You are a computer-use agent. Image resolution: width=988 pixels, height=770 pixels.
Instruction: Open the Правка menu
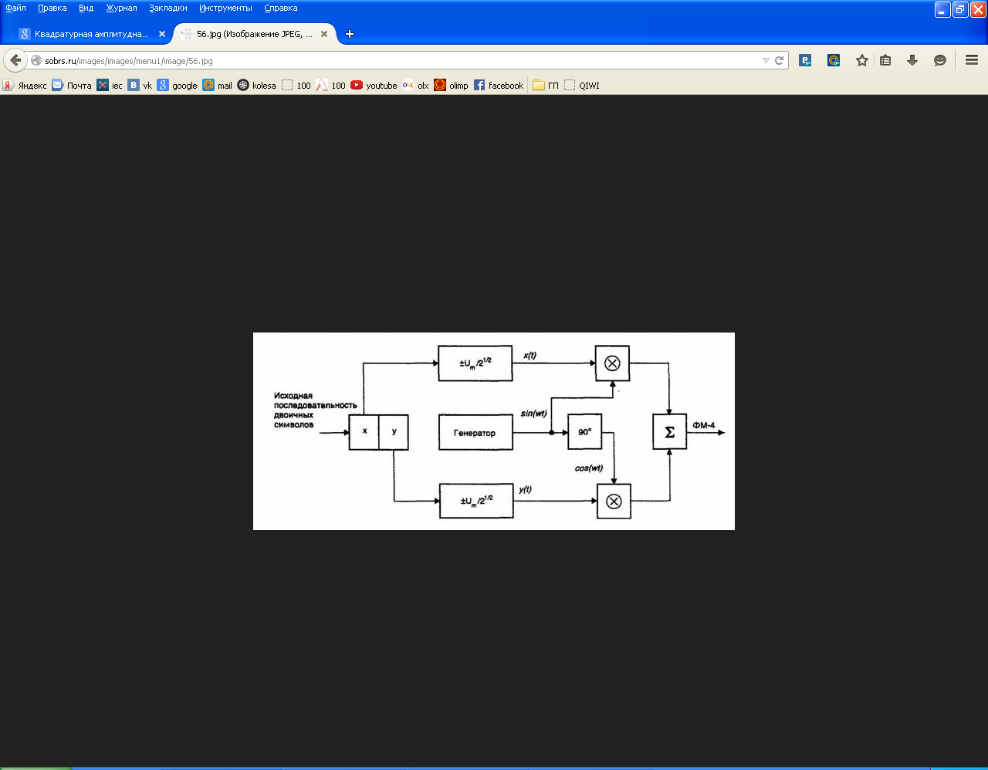click(52, 8)
